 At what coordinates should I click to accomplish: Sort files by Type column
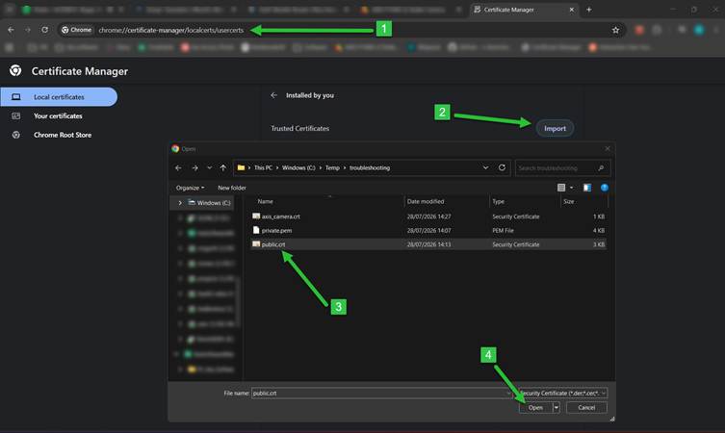[x=525, y=201]
